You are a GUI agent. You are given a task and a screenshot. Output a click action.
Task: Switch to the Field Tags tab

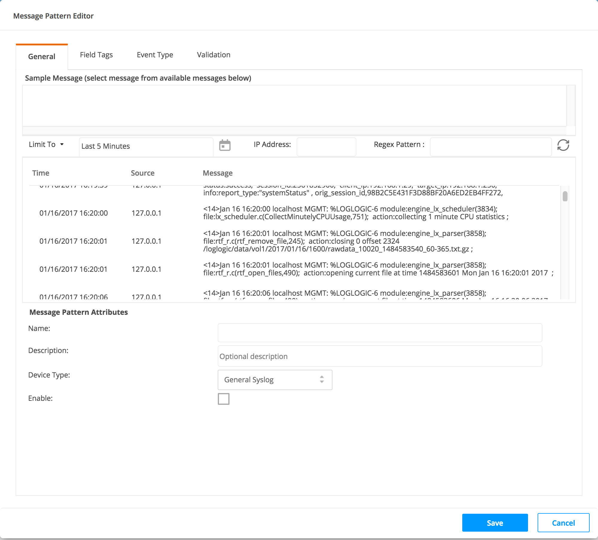pos(96,55)
